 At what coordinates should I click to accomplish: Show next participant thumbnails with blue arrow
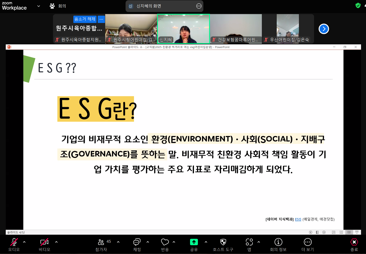tap(324, 29)
